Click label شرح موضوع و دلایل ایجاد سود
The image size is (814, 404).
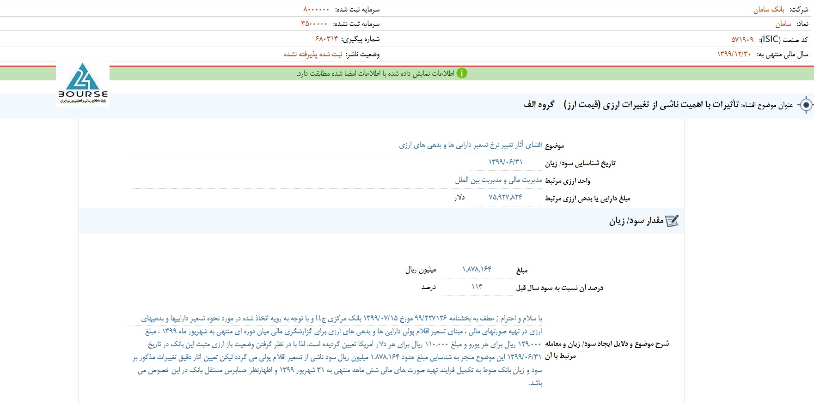click(x=607, y=350)
